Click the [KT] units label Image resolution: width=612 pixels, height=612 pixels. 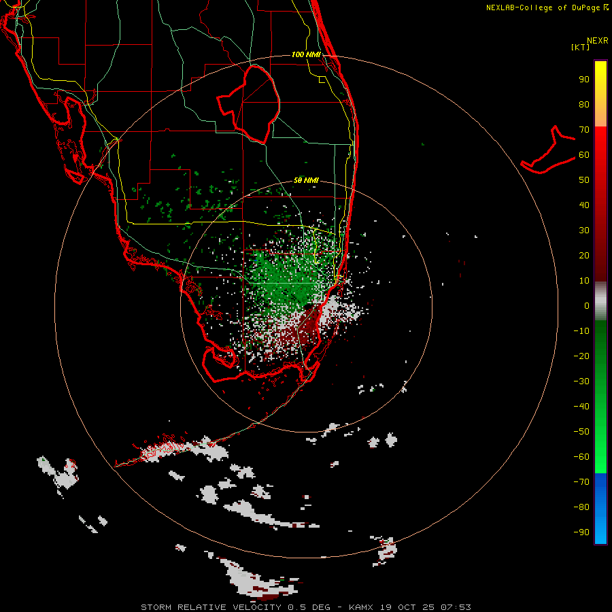tap(580, 47)
